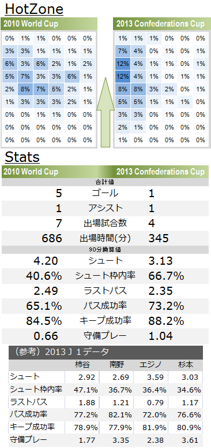The width and height of the screenshot is (211, 448).
Task: Click the 柿谷 column header
Action: (82, 365)
